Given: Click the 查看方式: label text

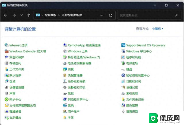Looking at the screenshot, I should pos(143,29).
